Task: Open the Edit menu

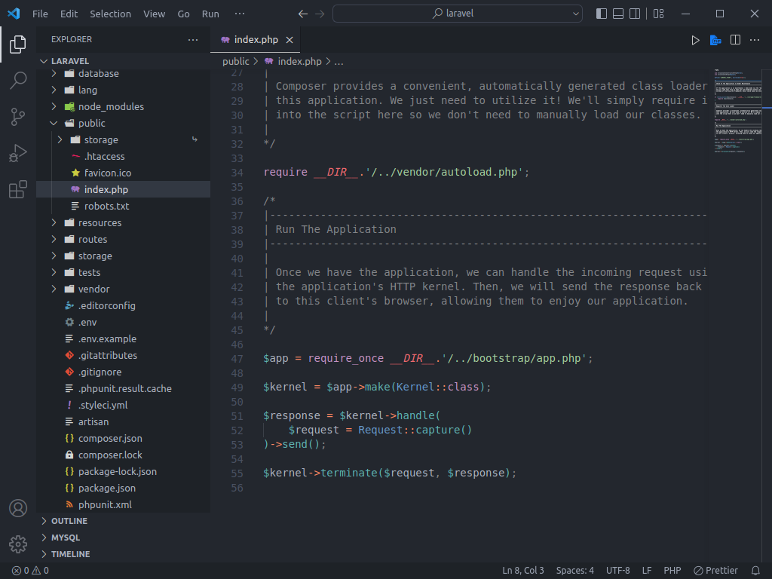Action: (69, 14)
